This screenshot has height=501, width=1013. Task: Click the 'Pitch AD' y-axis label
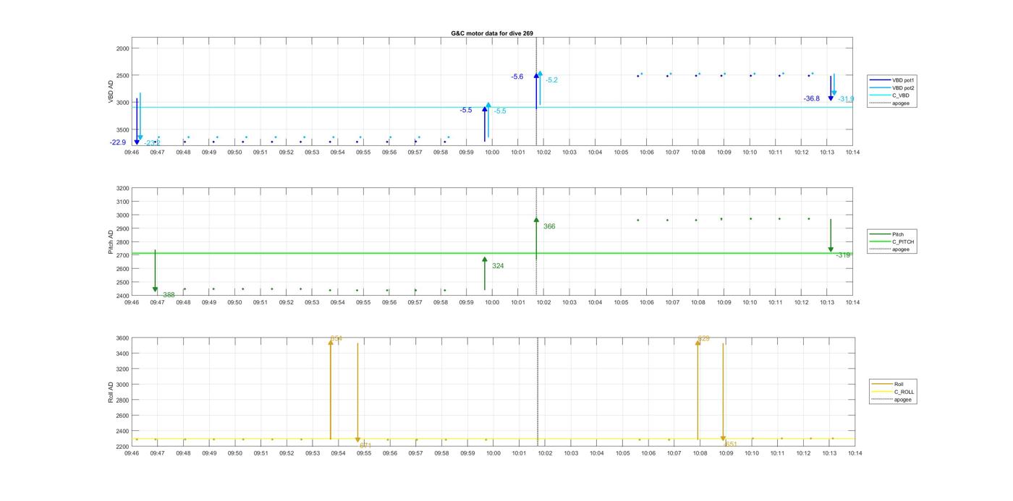[x=111, y=241]
